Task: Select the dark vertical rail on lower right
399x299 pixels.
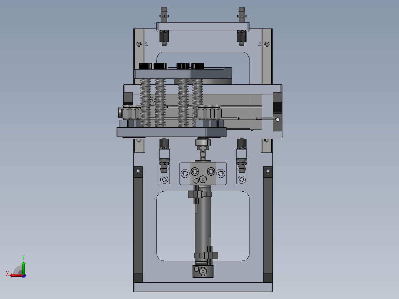Action: (x=268, y=225)
